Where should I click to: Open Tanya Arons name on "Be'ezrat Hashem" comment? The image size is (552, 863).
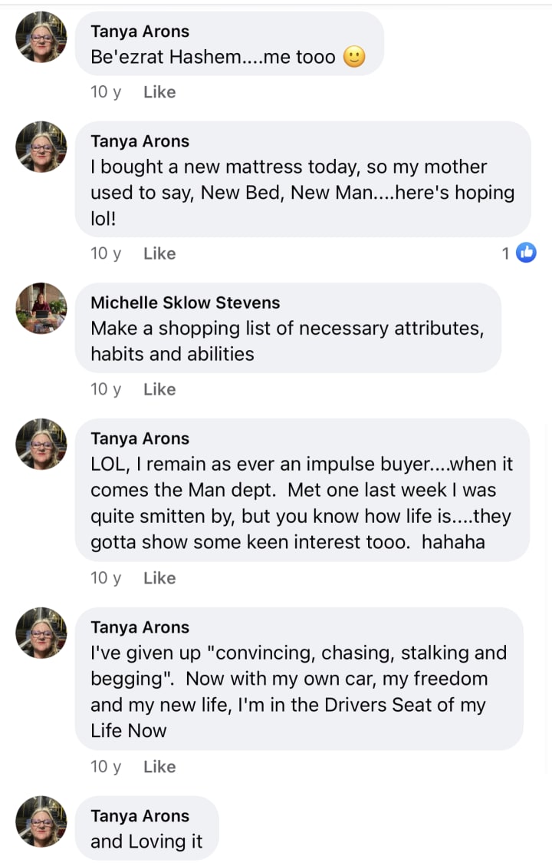140,31
